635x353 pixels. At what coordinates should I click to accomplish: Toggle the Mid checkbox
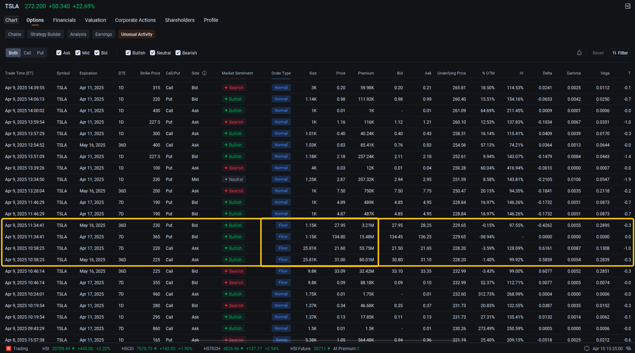78,53
